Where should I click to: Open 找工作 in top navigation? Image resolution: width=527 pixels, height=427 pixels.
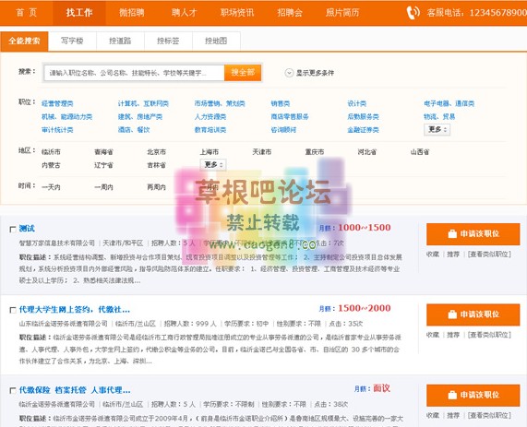[79, 13]
